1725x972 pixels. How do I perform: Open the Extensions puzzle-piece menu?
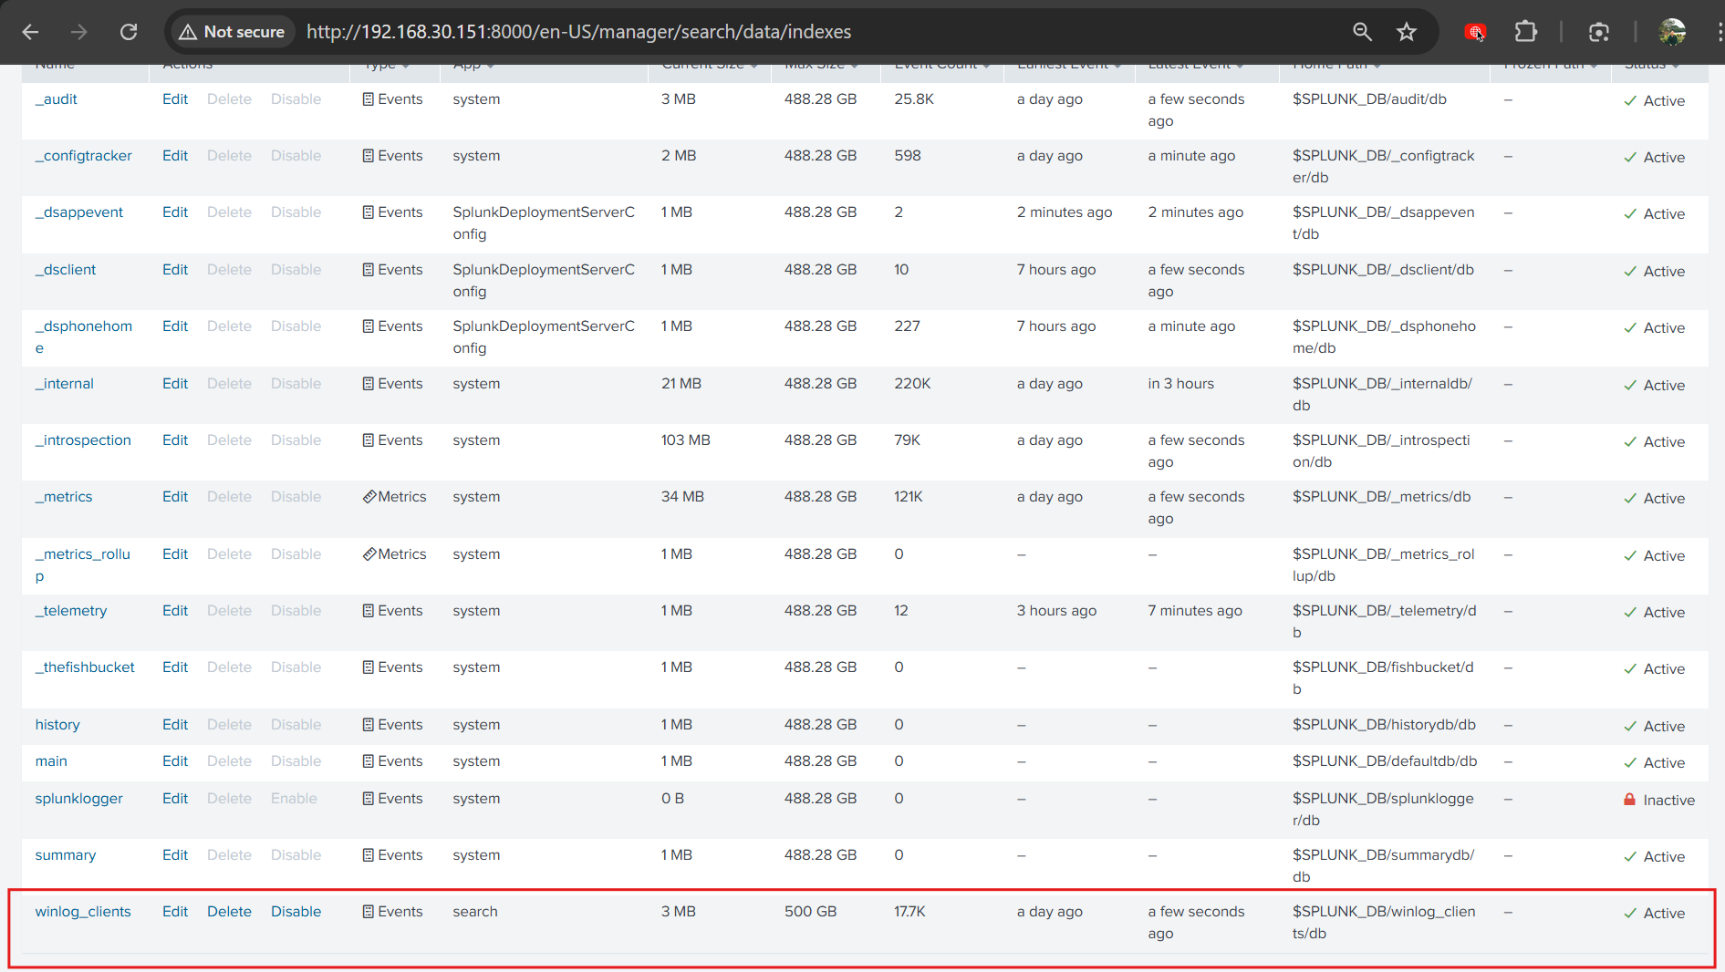pos(1525,32)
